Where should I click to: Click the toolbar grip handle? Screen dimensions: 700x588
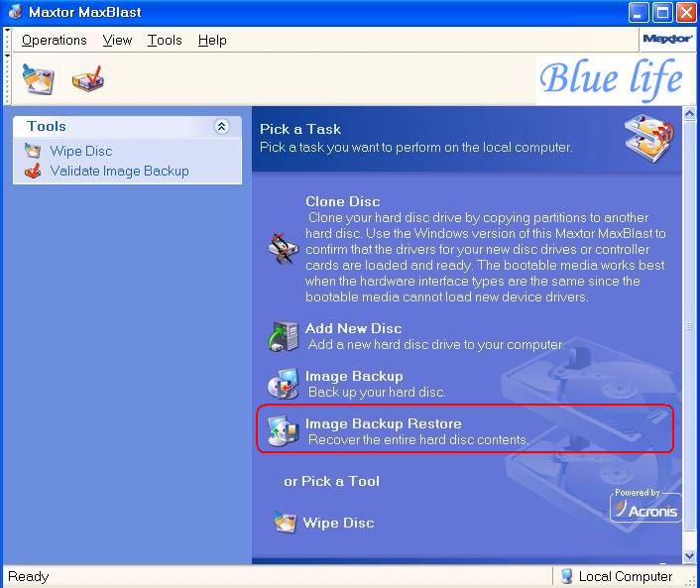point(7,78)
